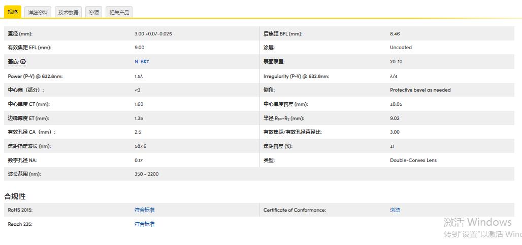Click the 有效焦距 EFL (mm) label
This screenshot has height=245, width=522.
point(29,48)
